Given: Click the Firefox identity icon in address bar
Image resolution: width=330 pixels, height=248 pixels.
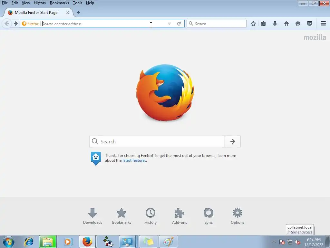Looking at the screenshot, I should (x=30, y=24).
